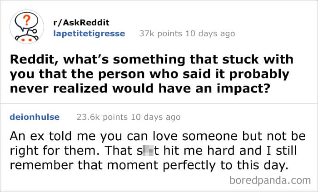Click the comment's 23.6k points score
Image resolution: width=318 pixels, height=192 pixels.
pos(101,117)
